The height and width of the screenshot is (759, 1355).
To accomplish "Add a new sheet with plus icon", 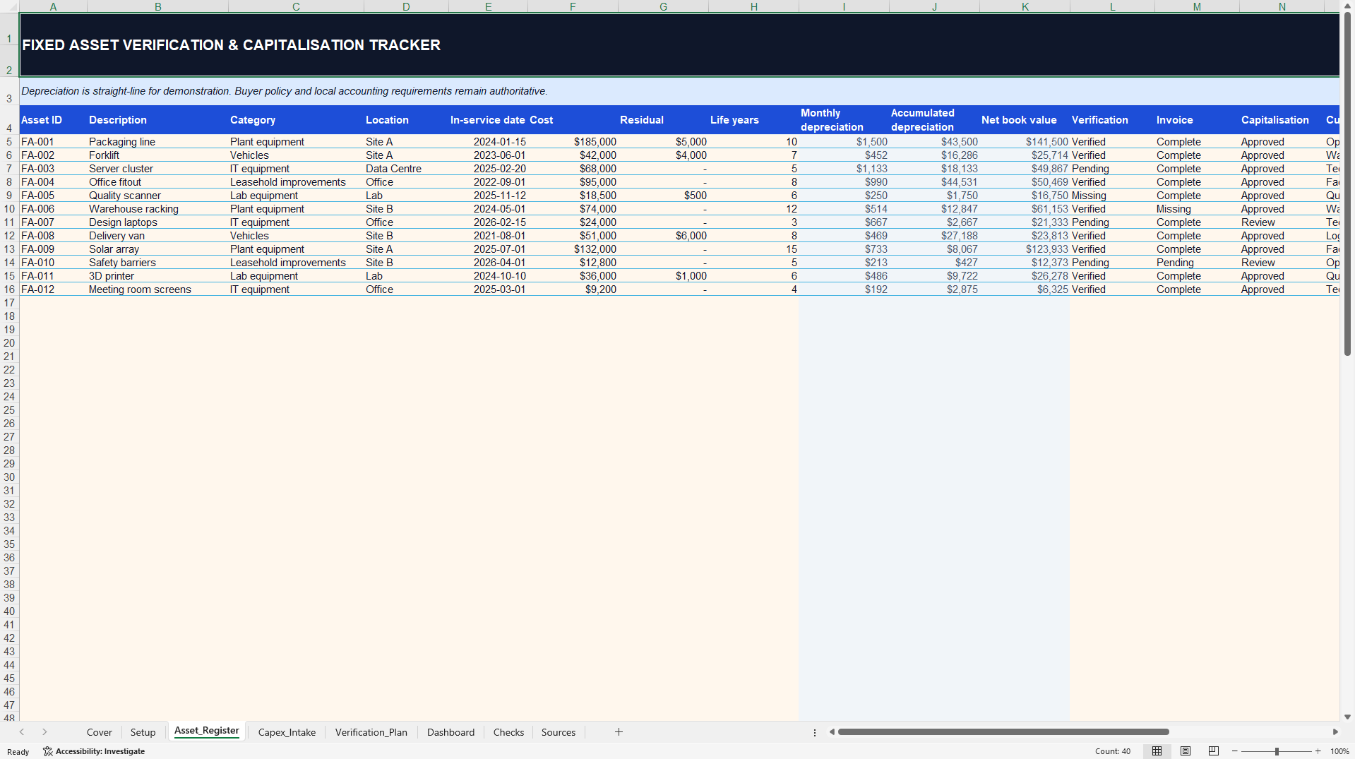I will click(x=619, y=732).
